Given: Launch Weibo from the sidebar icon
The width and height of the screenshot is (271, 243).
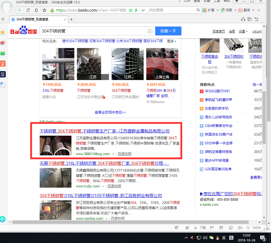Looking at the screenshot, I should tap(3, 43).
